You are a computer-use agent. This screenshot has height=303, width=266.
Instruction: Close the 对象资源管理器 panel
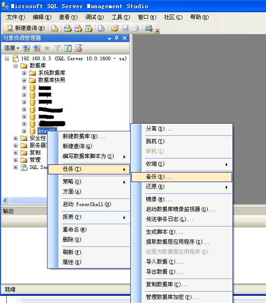pos(125,38)
